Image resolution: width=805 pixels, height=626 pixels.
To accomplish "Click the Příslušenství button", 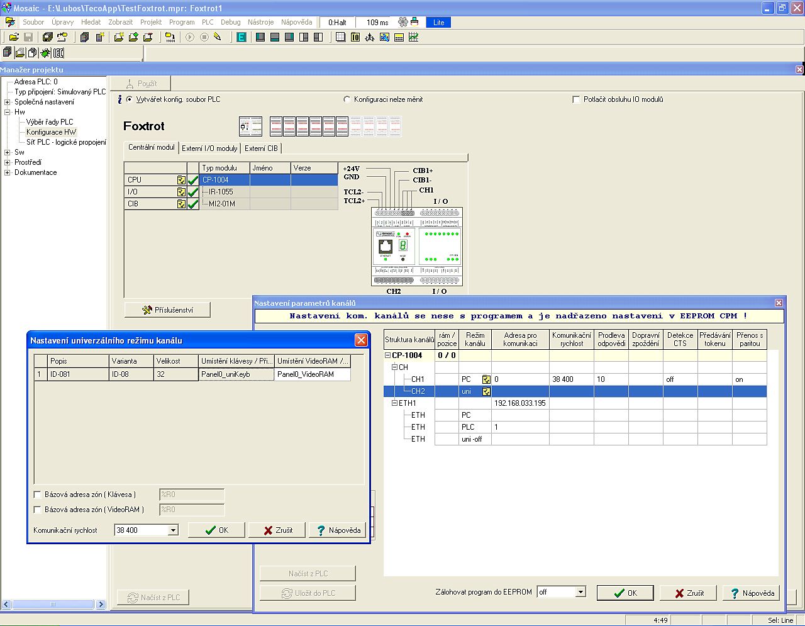I will click(167, 310).
